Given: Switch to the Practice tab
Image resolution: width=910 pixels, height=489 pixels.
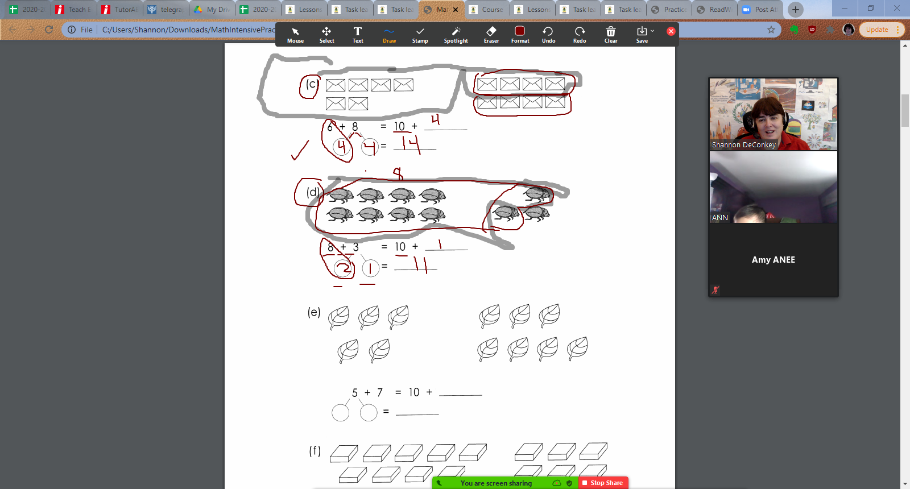Looking at the screenshot, I should 669,10.
